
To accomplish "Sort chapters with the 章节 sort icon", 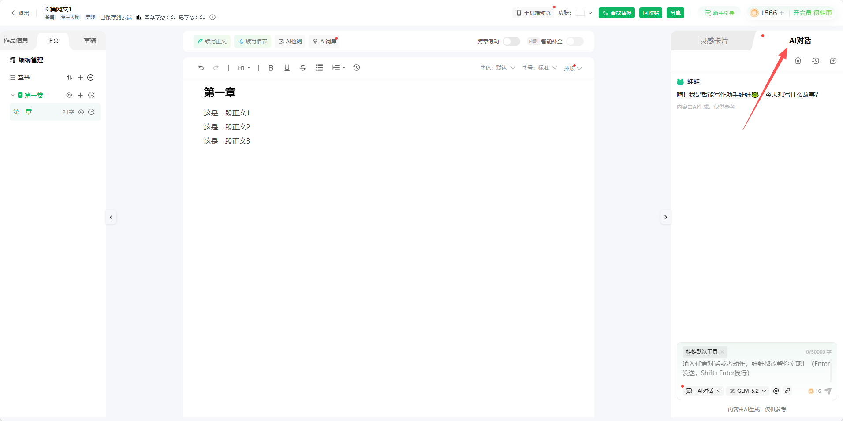I will tap(70, 78).
